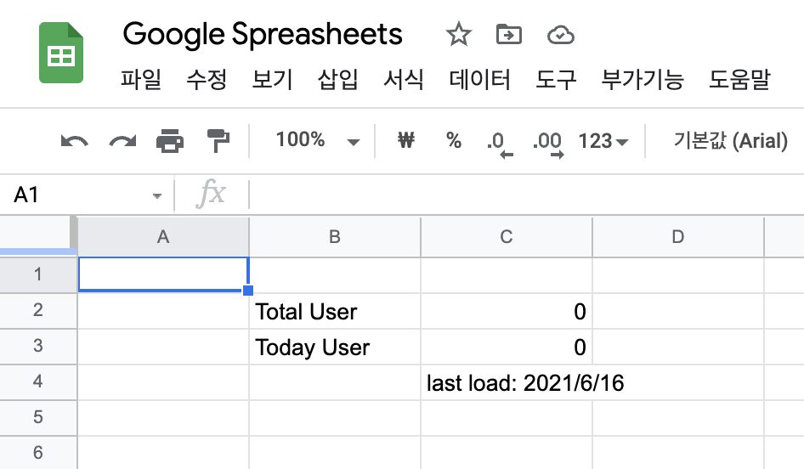804x469 pixels.
Task: Click the undo arrow icon
Action: pyautogui.click(x=74, y=141)
